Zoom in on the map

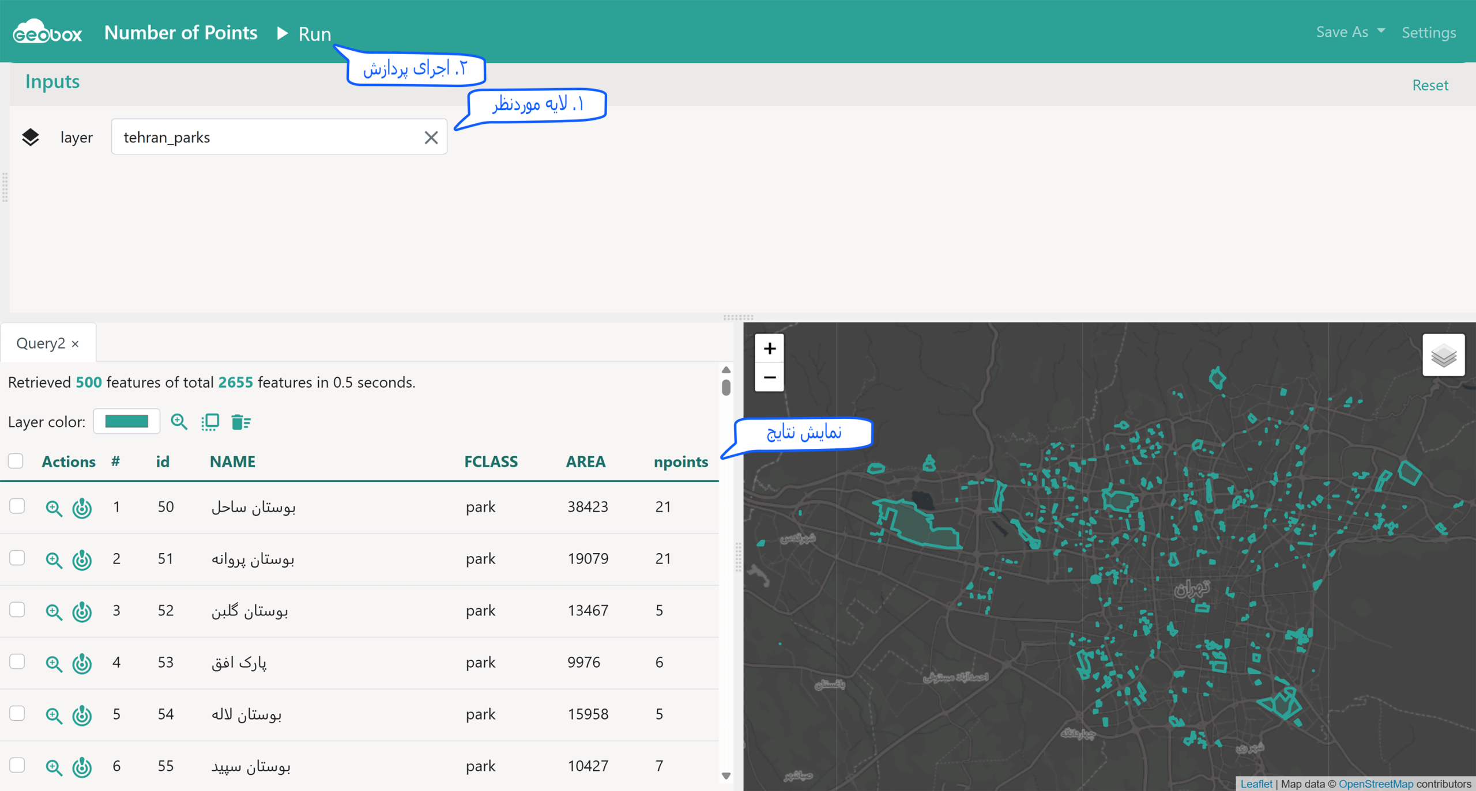point(769,349)
